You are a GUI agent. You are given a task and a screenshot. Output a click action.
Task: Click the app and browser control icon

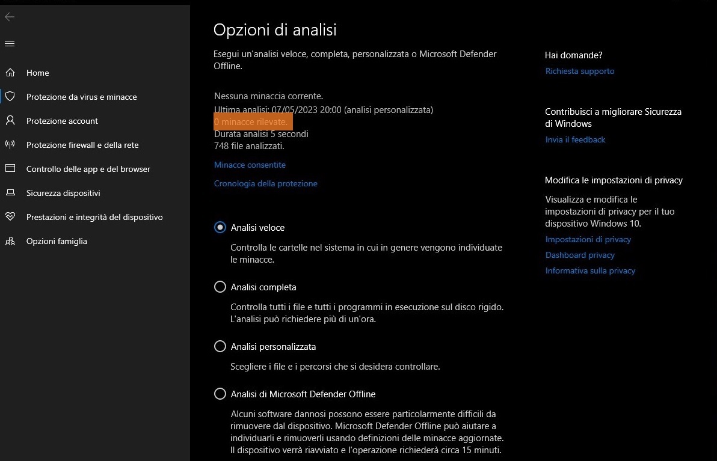tap(10, 169)
